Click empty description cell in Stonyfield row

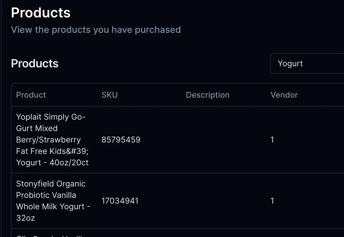click(223, 201)
